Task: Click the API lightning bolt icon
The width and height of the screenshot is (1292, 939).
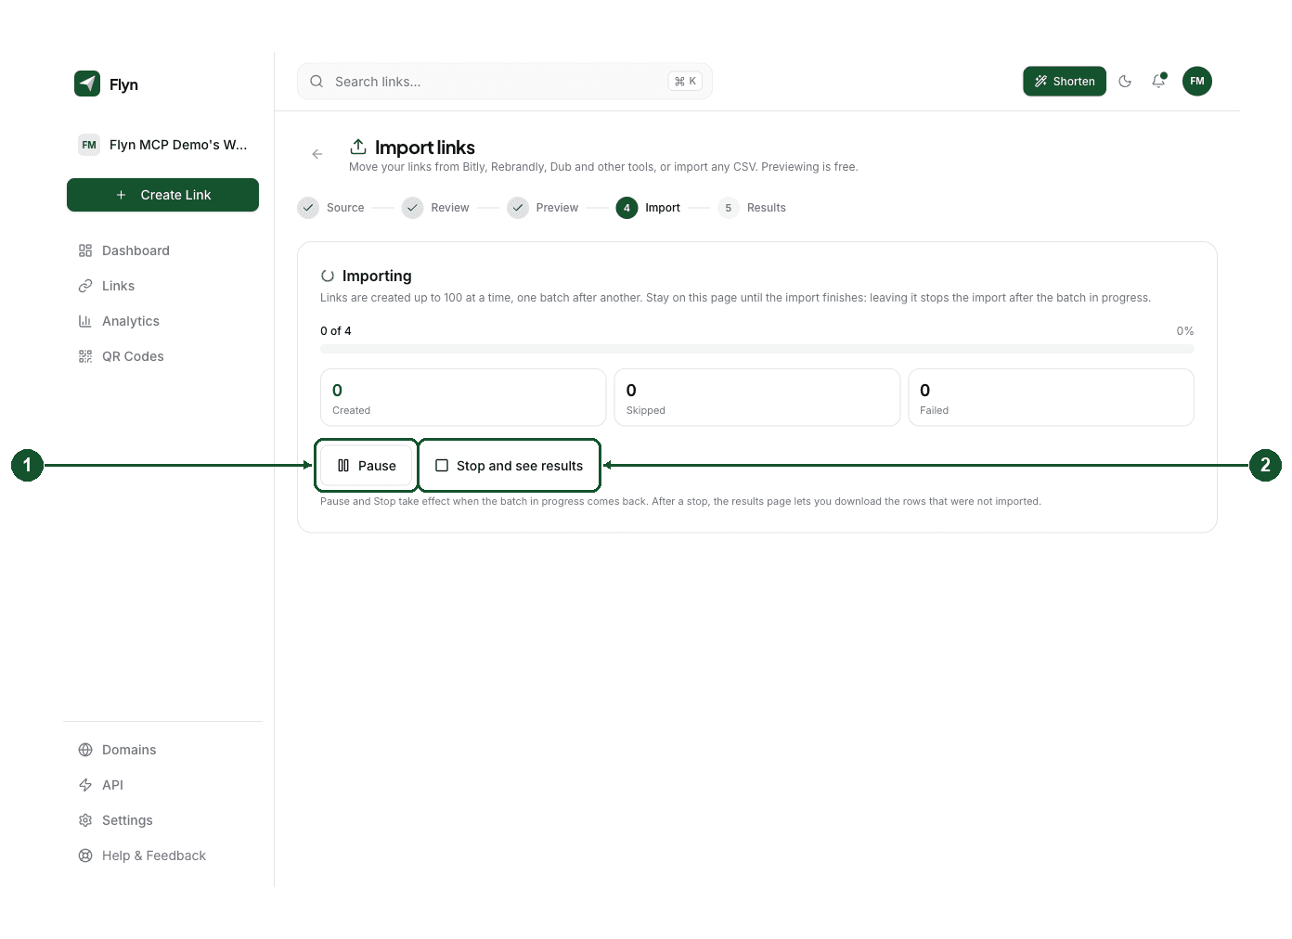Action: [x=85, y=785]
